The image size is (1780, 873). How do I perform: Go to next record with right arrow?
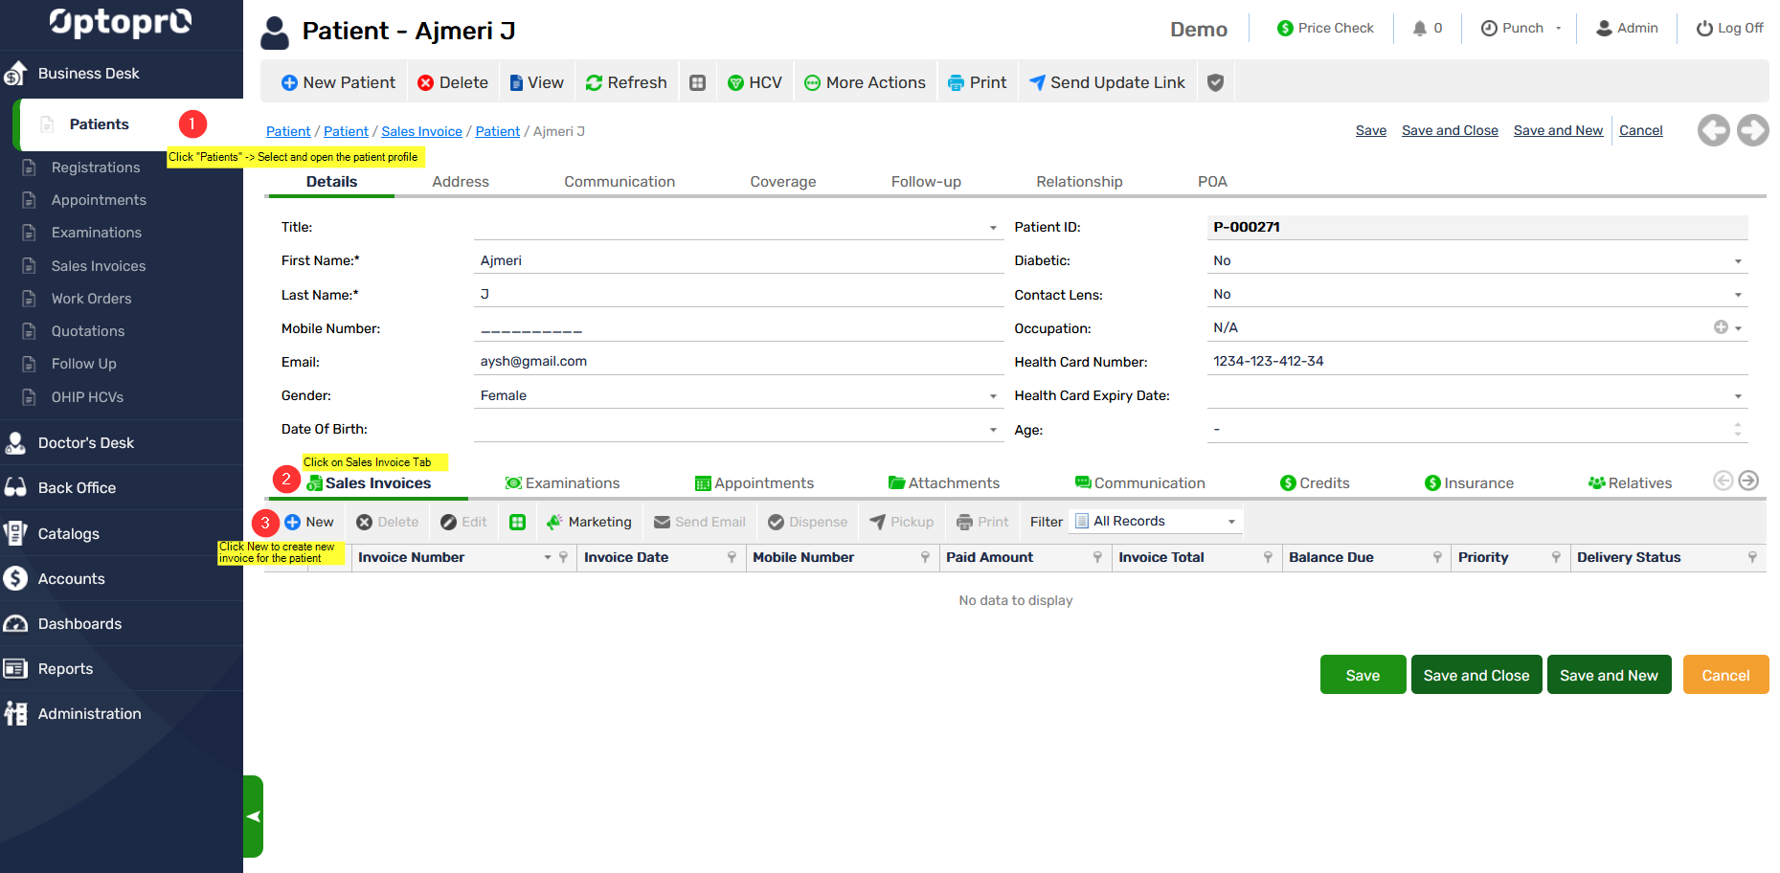point(1752,130)
